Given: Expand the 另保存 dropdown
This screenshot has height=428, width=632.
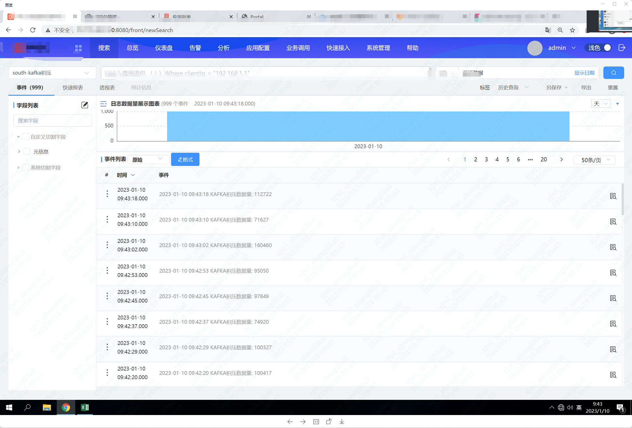Looking at the screenshot, I should (557, 88).
